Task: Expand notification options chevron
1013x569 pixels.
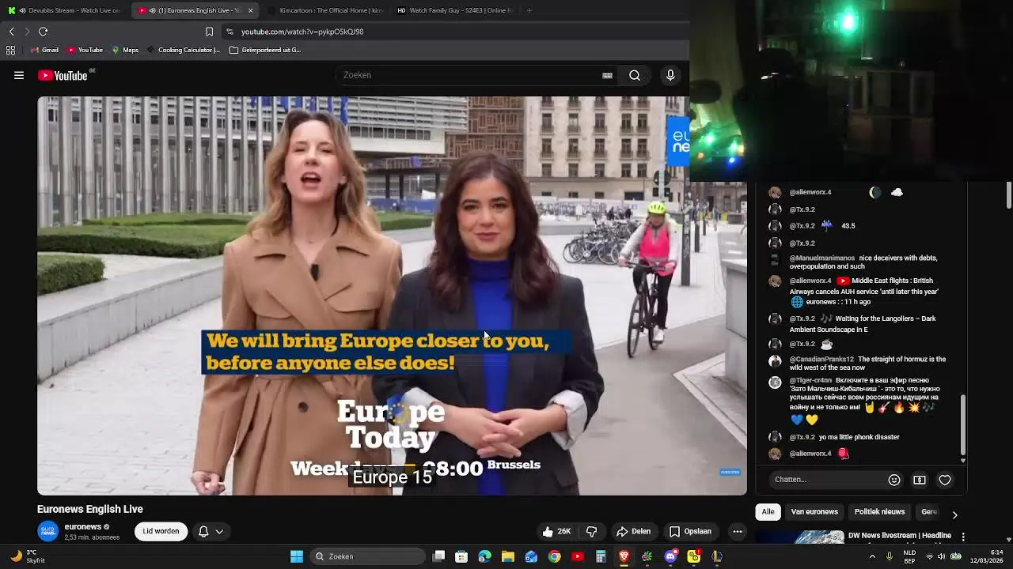Action: [x=219, y=531]
